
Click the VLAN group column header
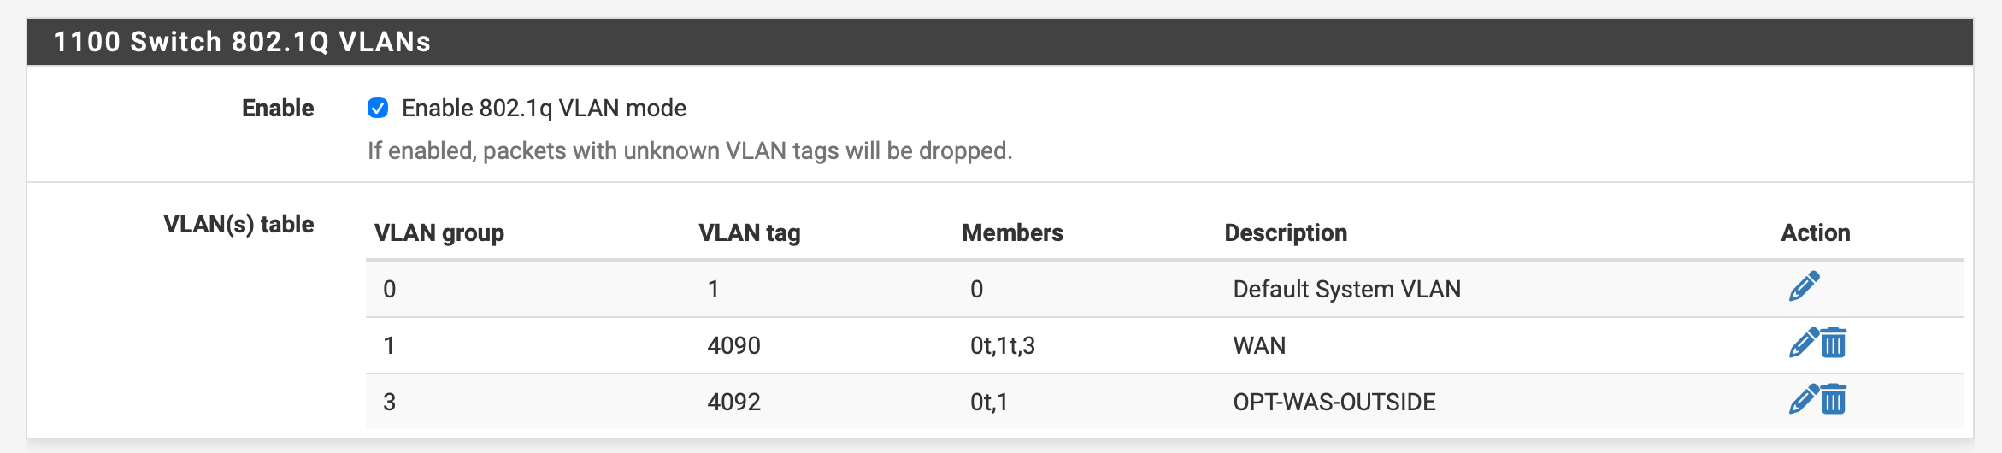[439, 232]
